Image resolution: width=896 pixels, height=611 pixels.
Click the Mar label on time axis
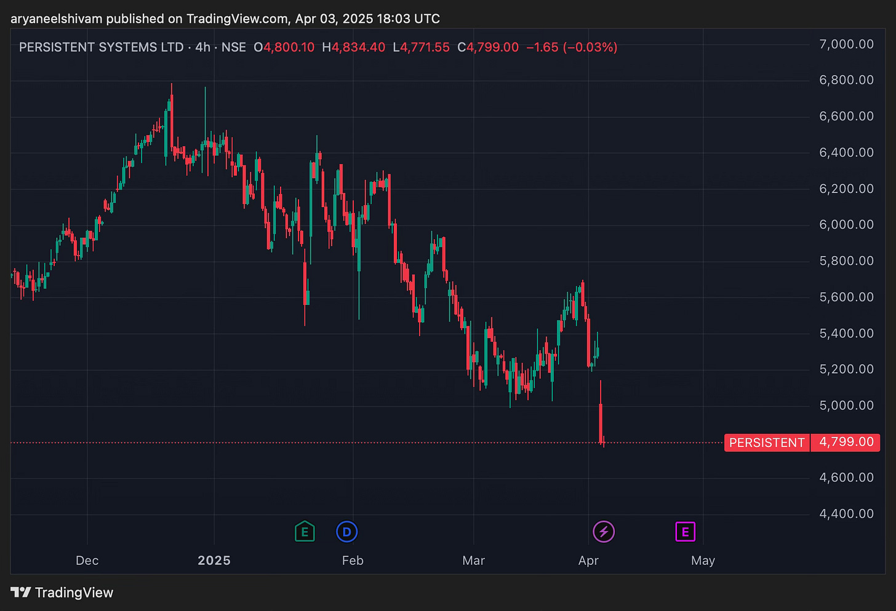click(474, 561)
